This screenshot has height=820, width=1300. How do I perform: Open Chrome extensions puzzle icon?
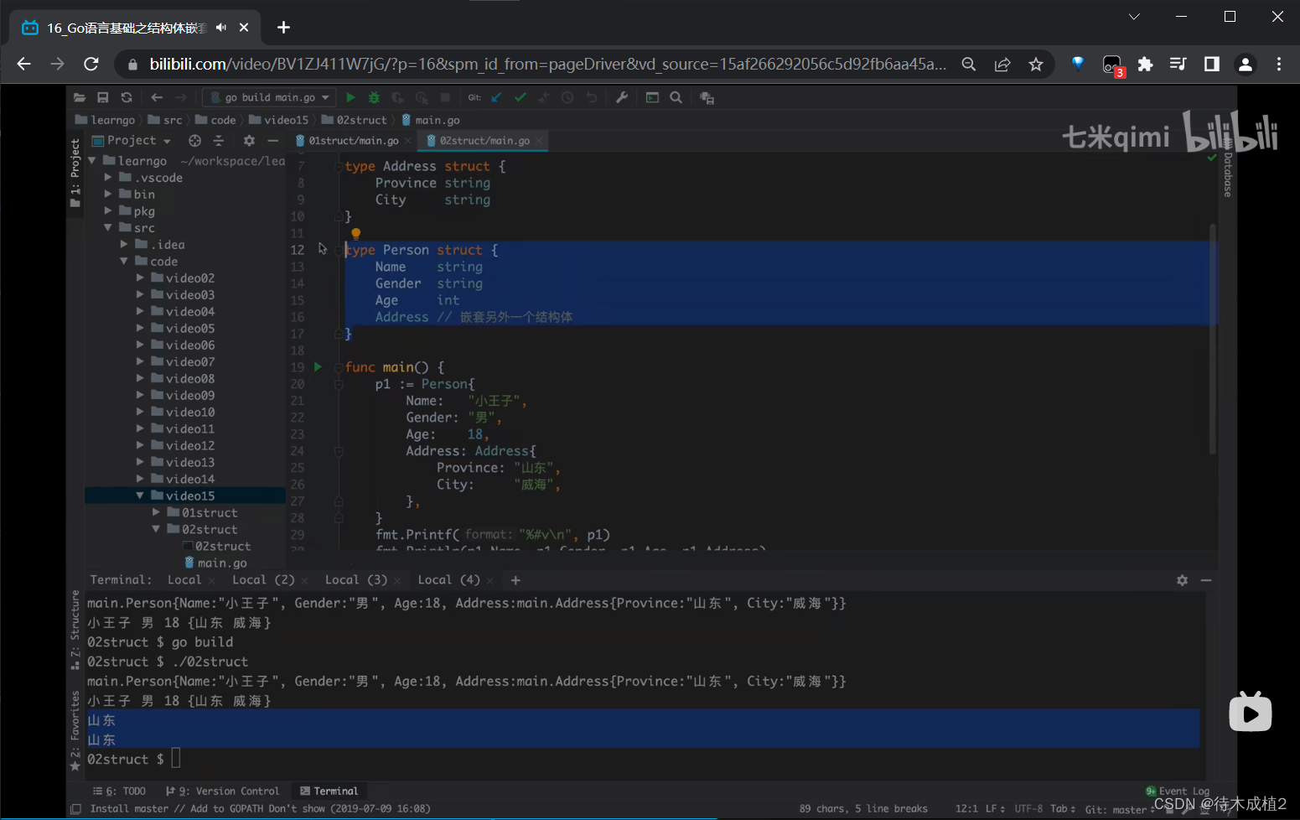[1145, 65]
